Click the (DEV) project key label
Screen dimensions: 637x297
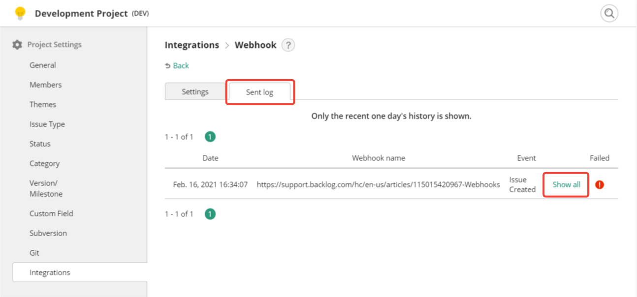coord(140,14)
